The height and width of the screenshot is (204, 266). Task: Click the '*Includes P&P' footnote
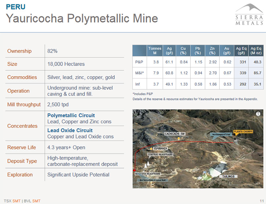click(x=143, y=94)
